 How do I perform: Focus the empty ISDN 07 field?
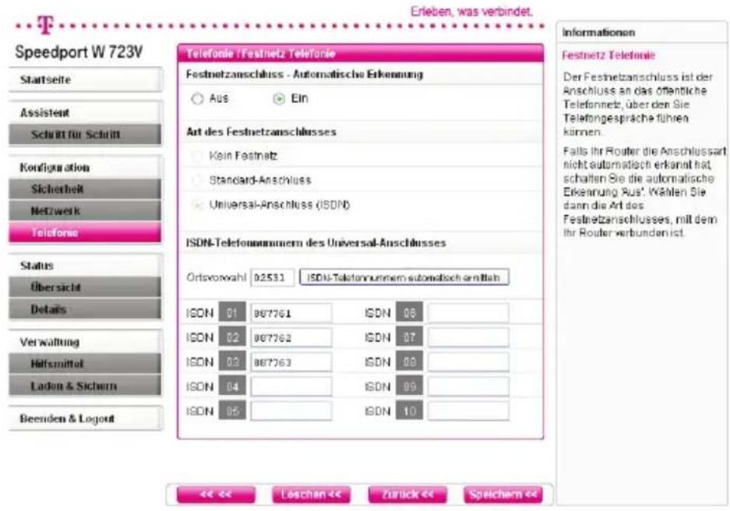468,338
